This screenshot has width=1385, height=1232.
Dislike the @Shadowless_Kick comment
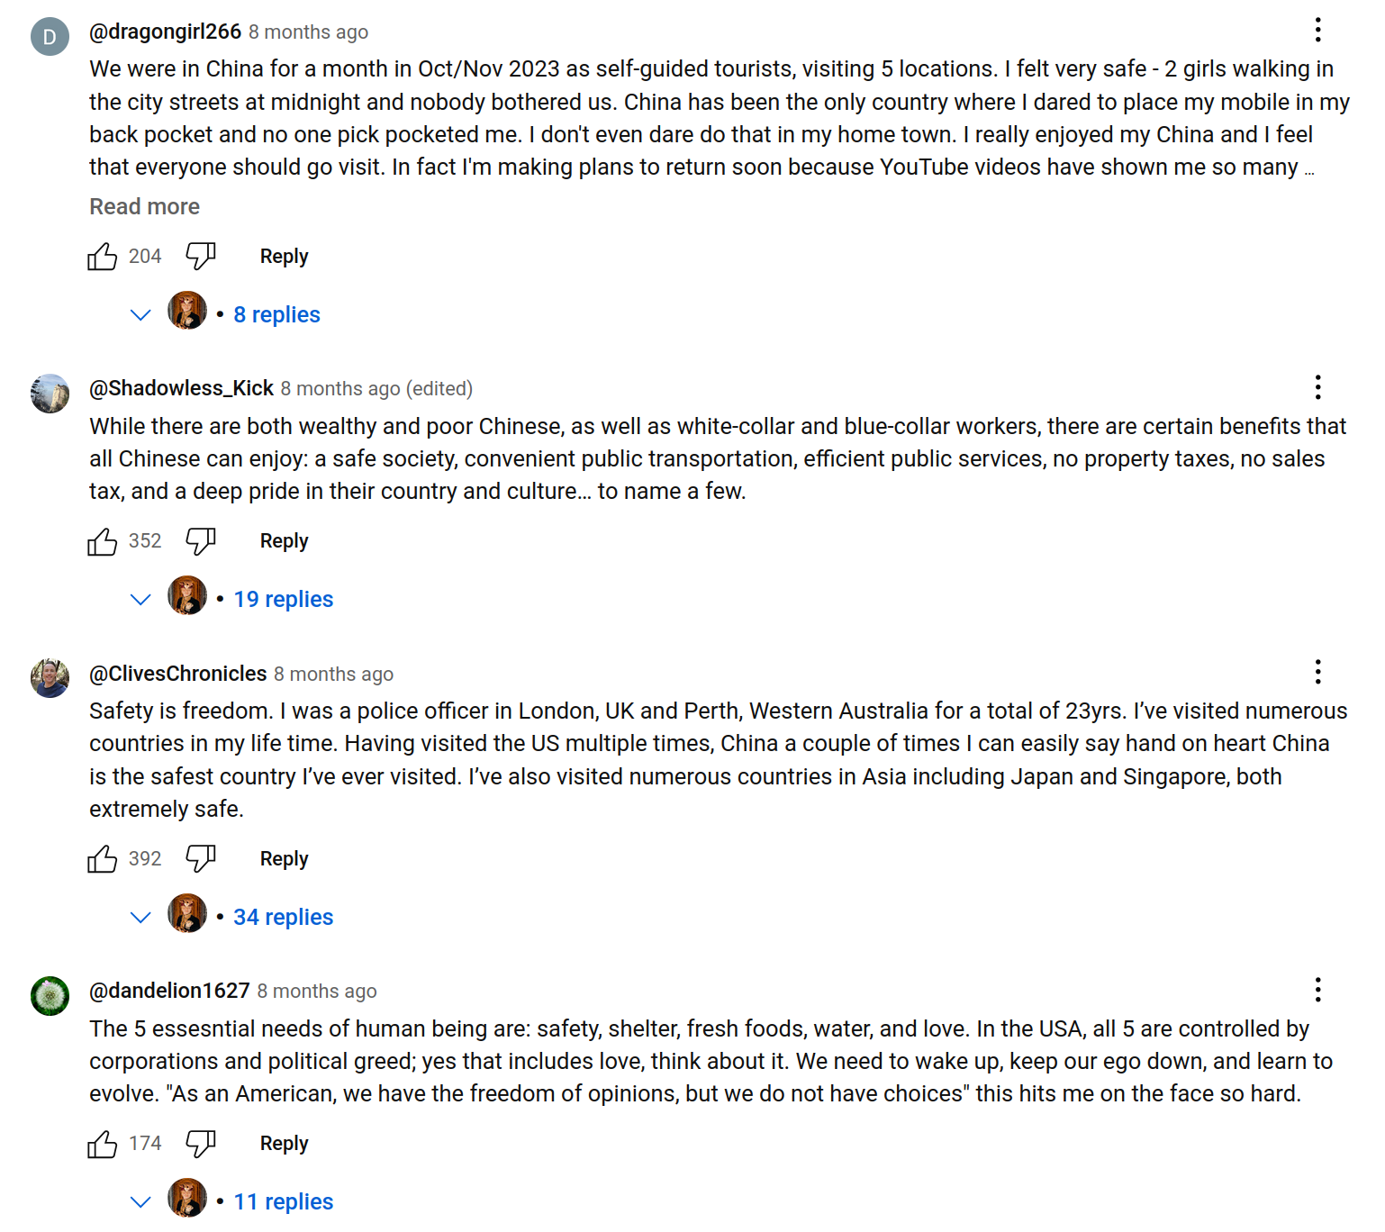pyautogui.click(x=200, y=541)
